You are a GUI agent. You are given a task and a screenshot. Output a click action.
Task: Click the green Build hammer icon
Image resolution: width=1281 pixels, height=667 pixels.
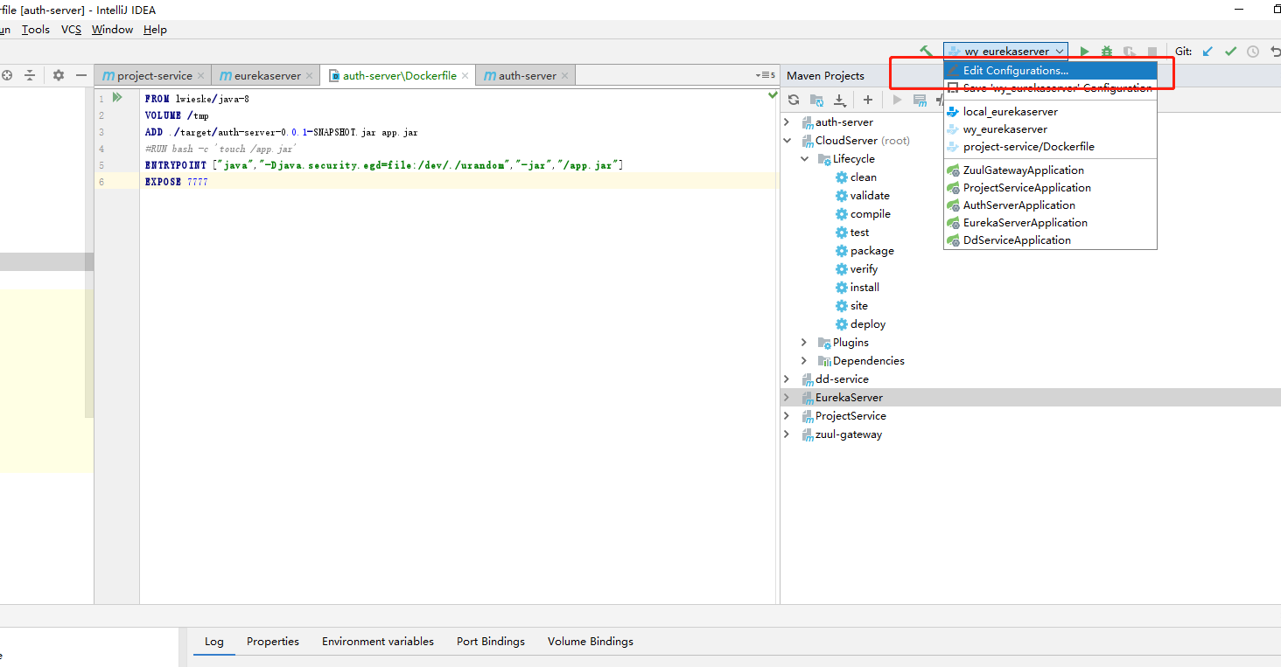926,52
